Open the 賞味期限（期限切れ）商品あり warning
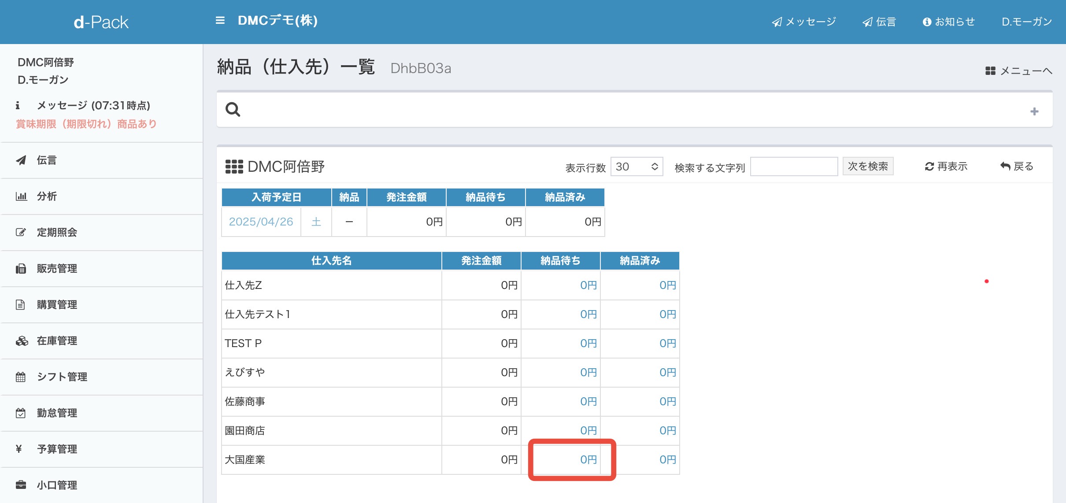This screenshot has width=1066, height=503. (86, 124)
